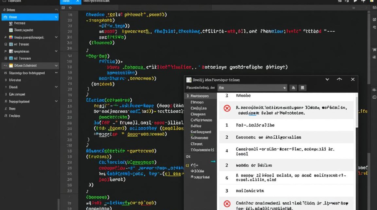Click the first small button right of the popup dropdown
The image size is (377, 210).
point(293,88)
